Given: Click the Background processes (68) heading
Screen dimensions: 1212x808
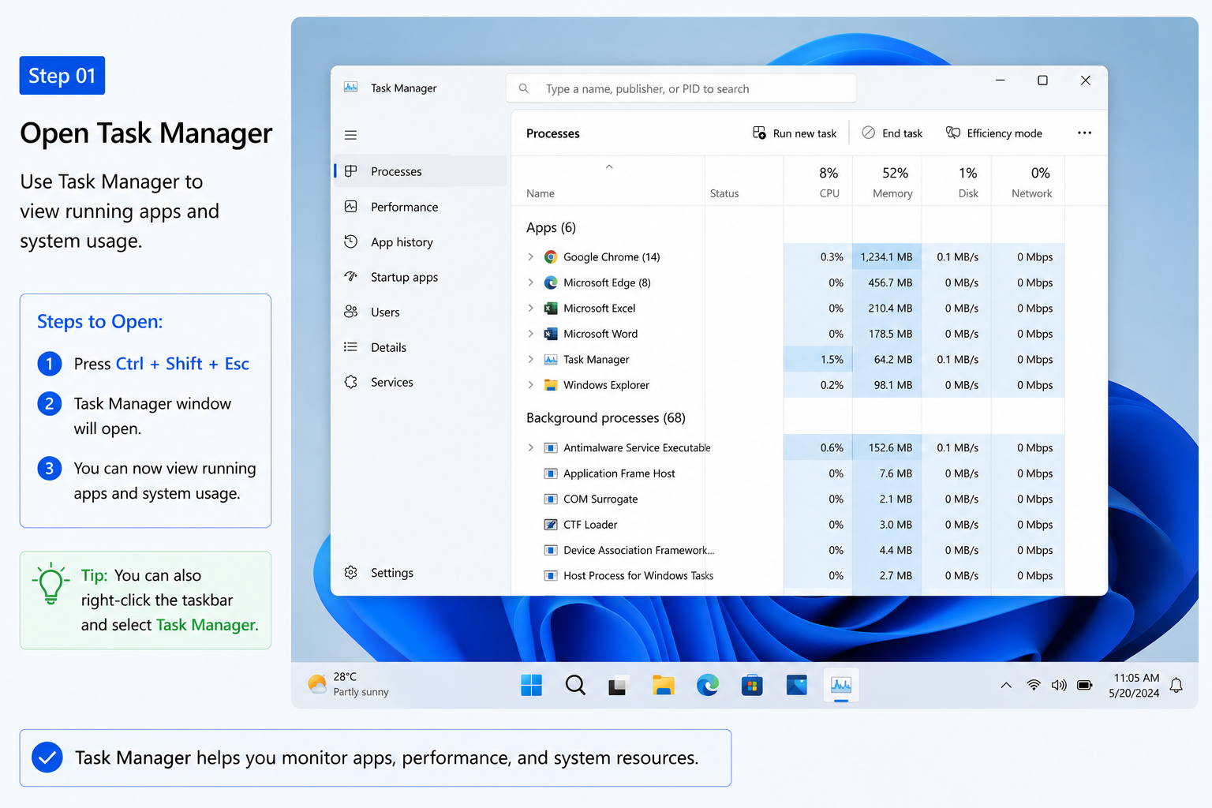Looking at the screenshot, I should coord(606,417).
